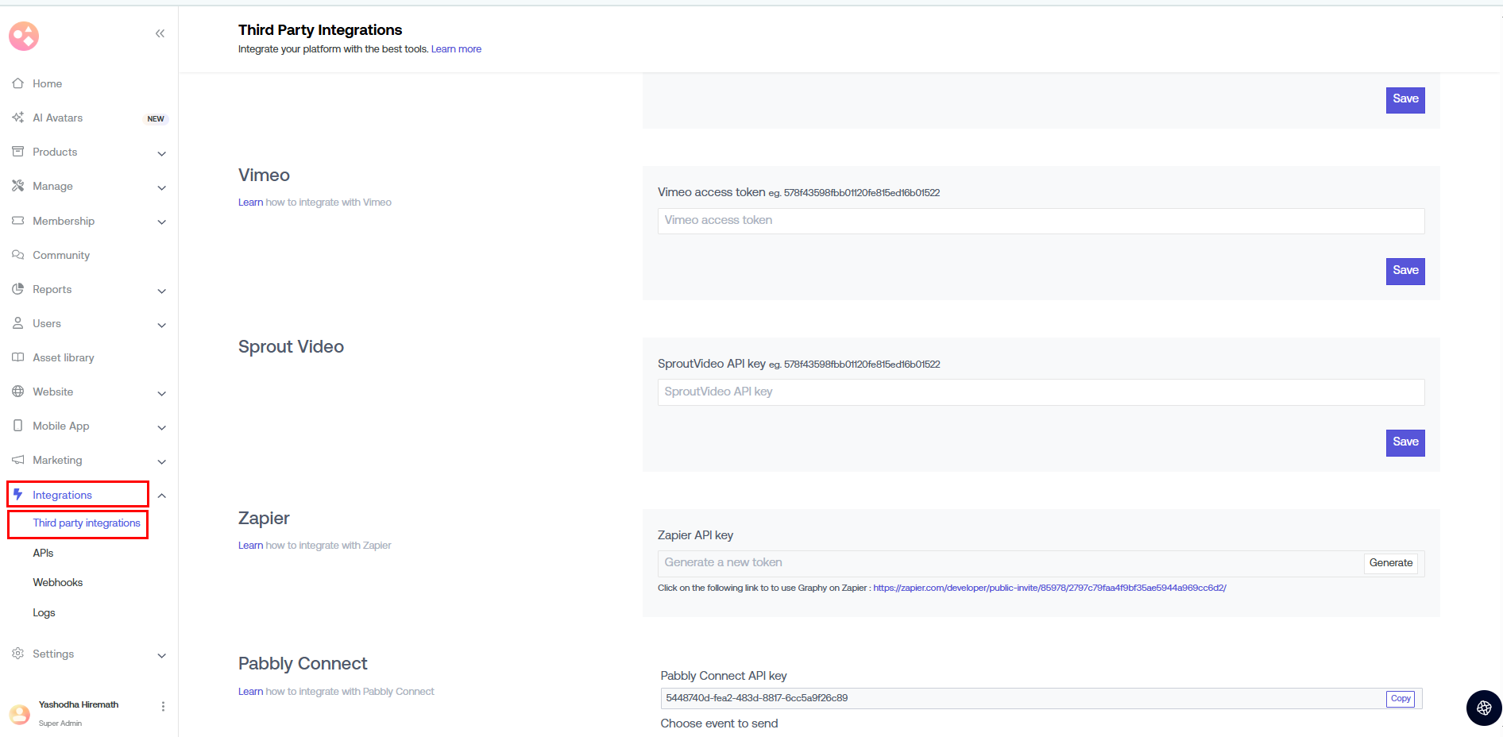The image size is (1503, 737).
Task: Click the Community chat icon
Action: pos(18,255)
